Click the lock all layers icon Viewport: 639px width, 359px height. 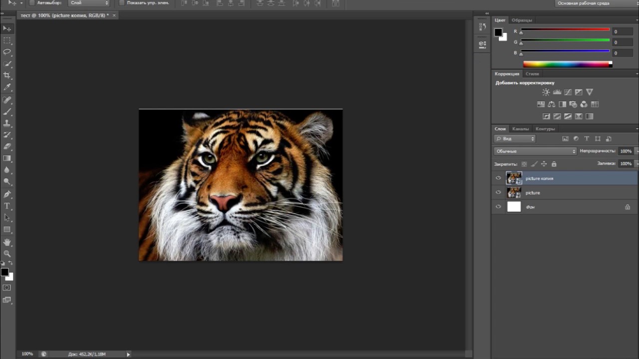click(x=554, y=164)
